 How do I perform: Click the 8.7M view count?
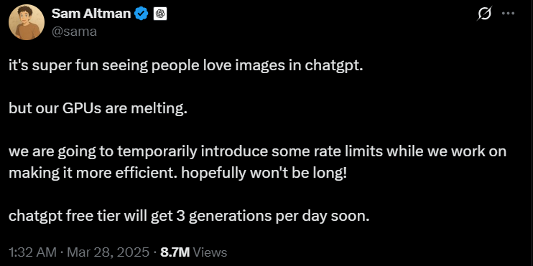[x=175, y=252]
